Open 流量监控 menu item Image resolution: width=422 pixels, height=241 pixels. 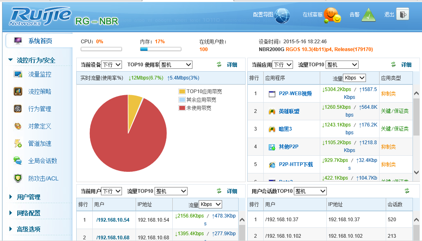[x=40, y=74]
